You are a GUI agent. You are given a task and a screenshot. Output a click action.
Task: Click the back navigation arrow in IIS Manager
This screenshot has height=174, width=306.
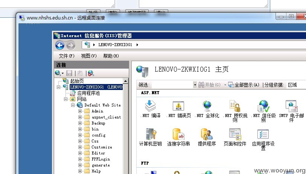(60, 45)
